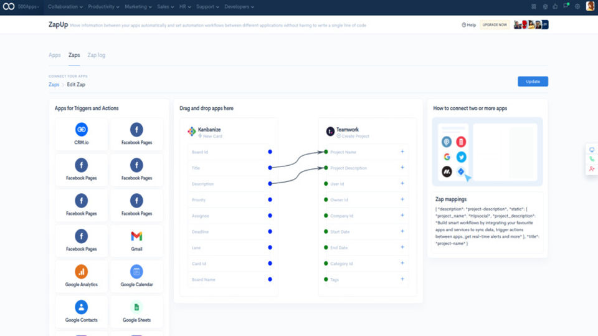Select the Google Sheets app icon

point(136,307)
